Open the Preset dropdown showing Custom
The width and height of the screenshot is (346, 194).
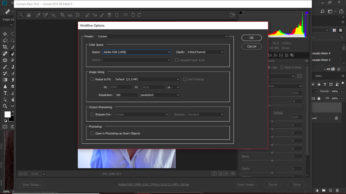click(x=163, y=36)
